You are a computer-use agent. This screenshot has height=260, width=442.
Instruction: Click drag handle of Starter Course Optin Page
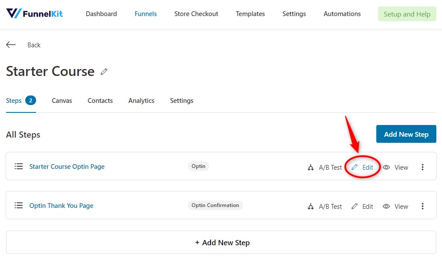(19, 166)
